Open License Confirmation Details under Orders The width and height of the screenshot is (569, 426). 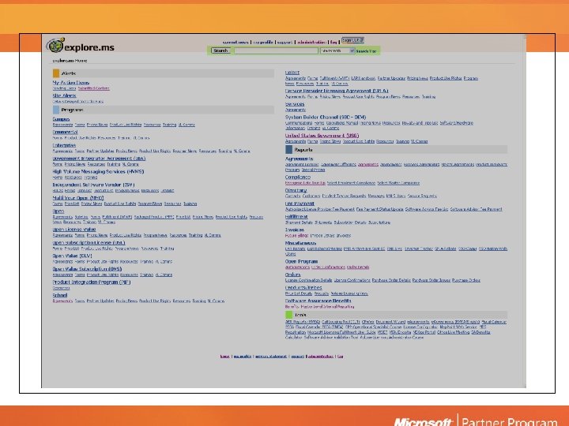[x=308, y=280]
